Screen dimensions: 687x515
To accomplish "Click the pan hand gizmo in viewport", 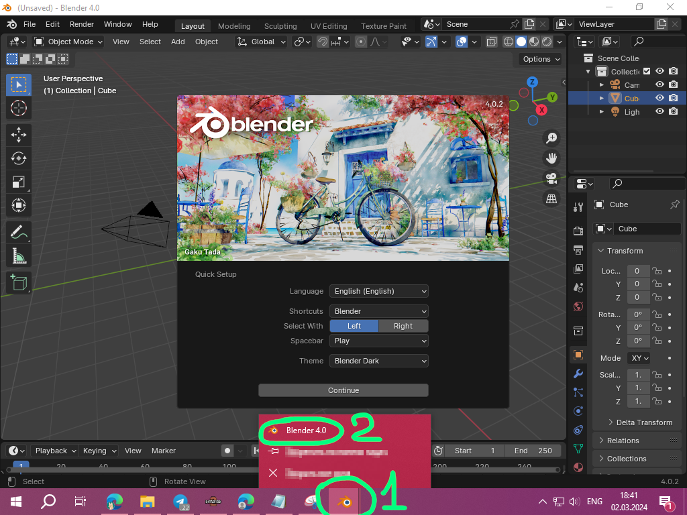I will (x=551, y=158).
